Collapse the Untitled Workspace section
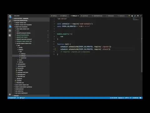 point(31,20)
